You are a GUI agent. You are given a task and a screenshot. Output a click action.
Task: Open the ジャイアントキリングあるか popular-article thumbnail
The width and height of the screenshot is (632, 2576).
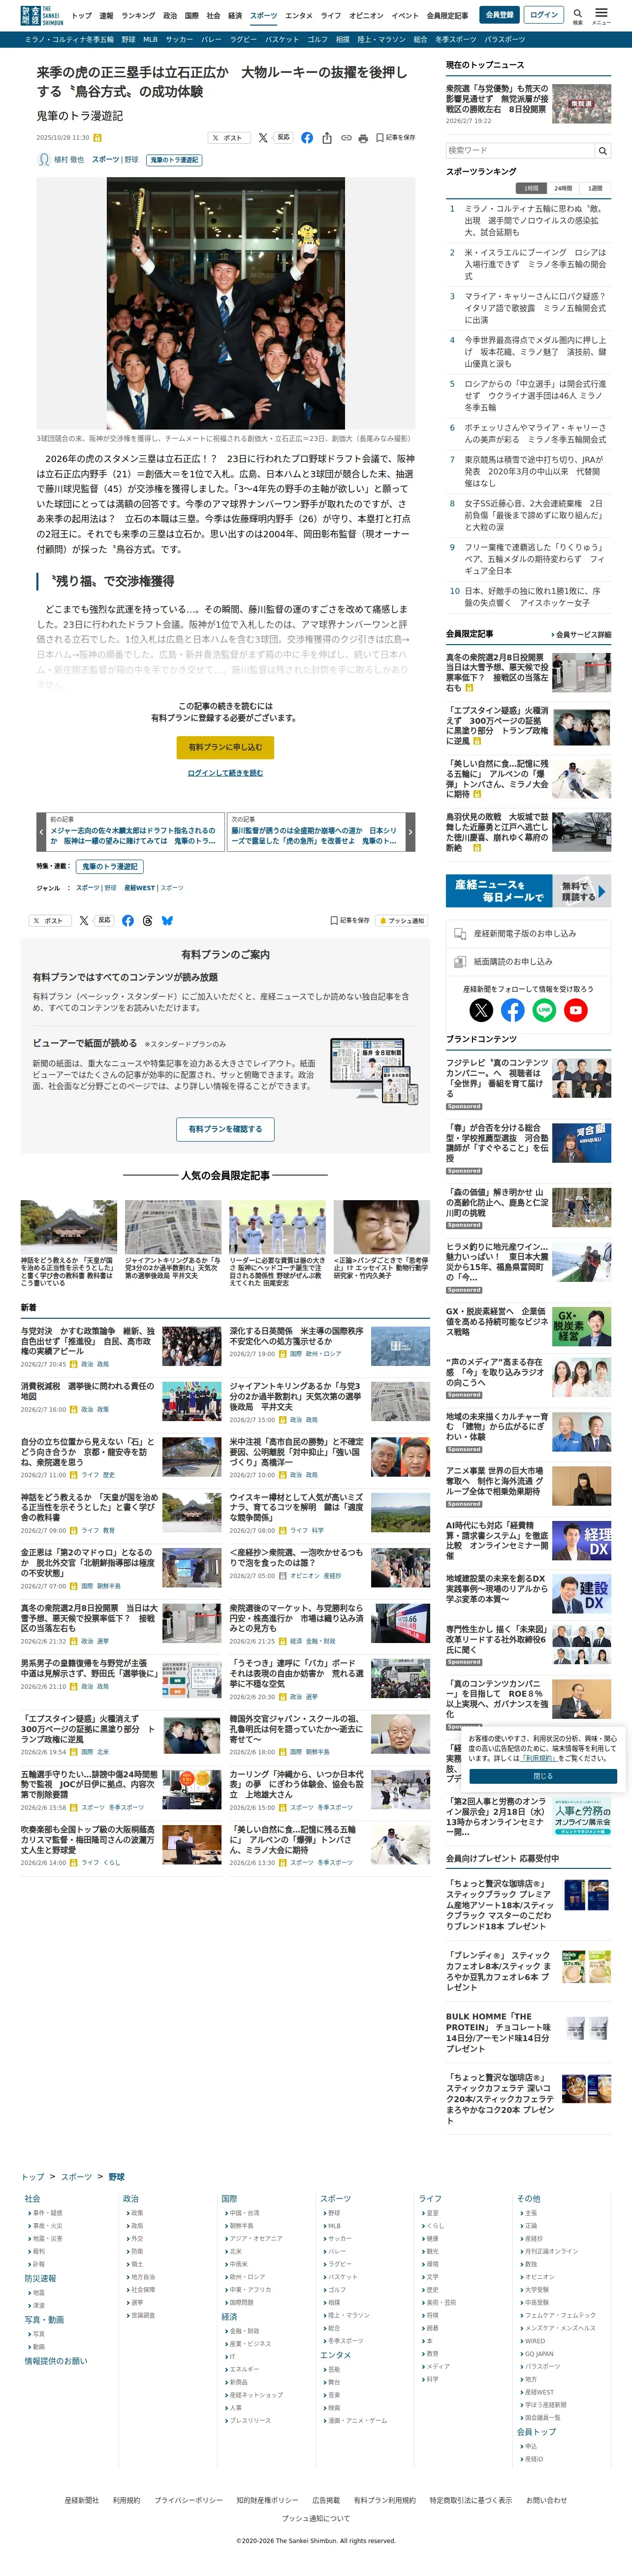(x=173, y=1227)
